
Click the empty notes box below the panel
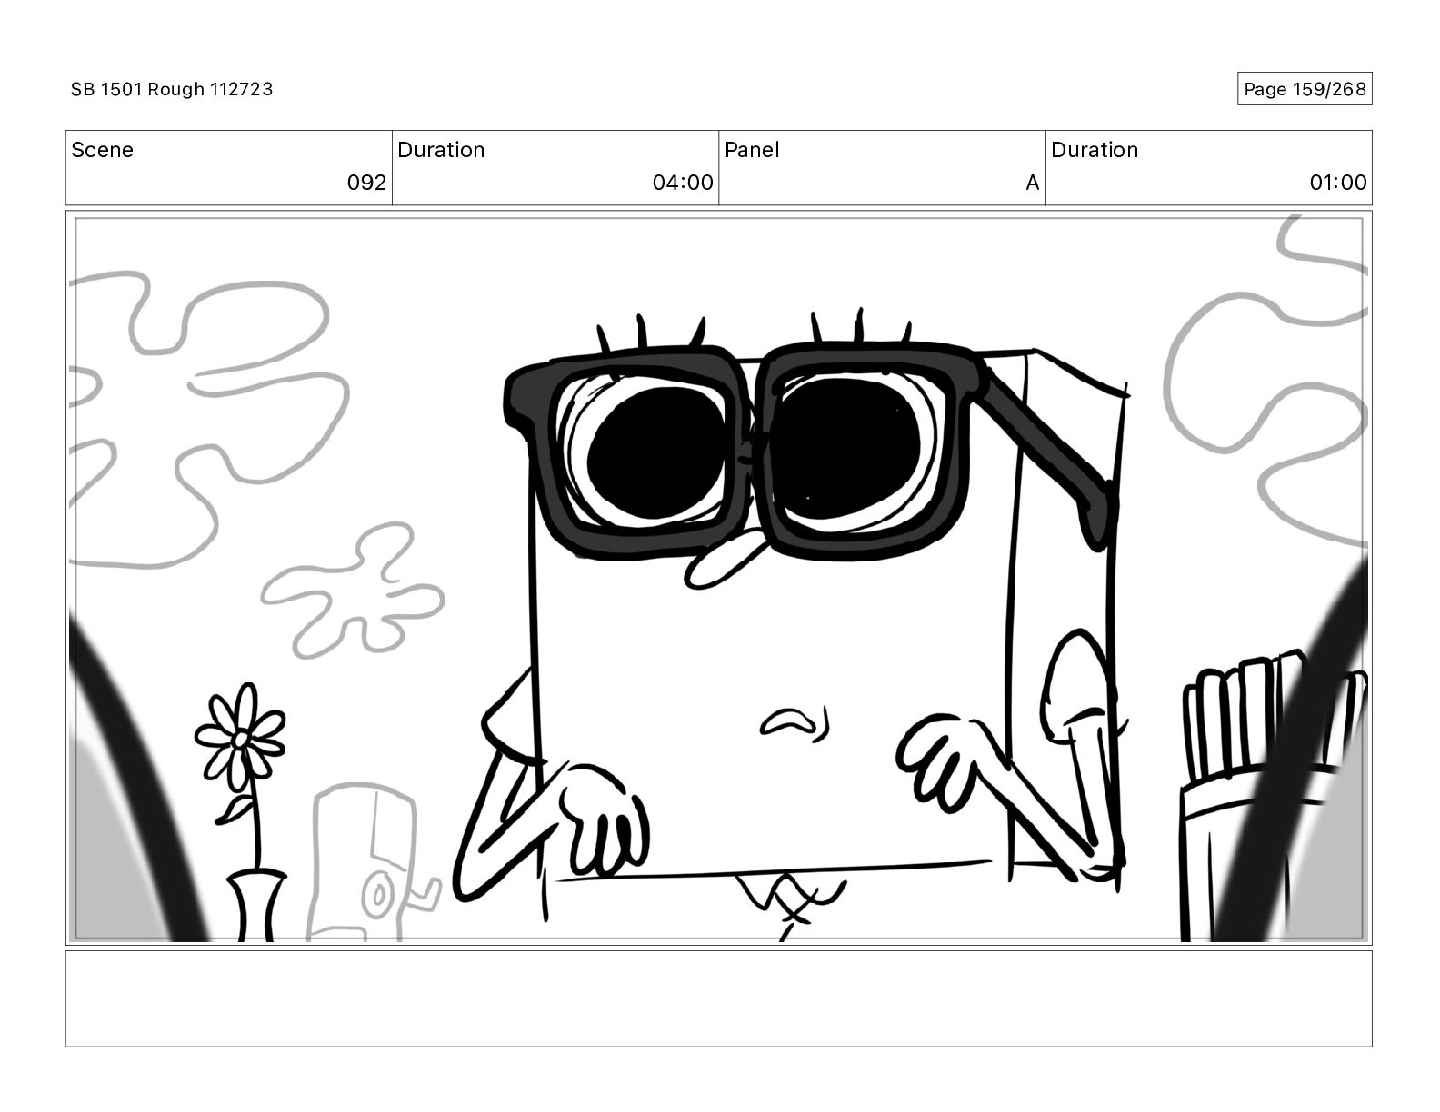(718, 998)
